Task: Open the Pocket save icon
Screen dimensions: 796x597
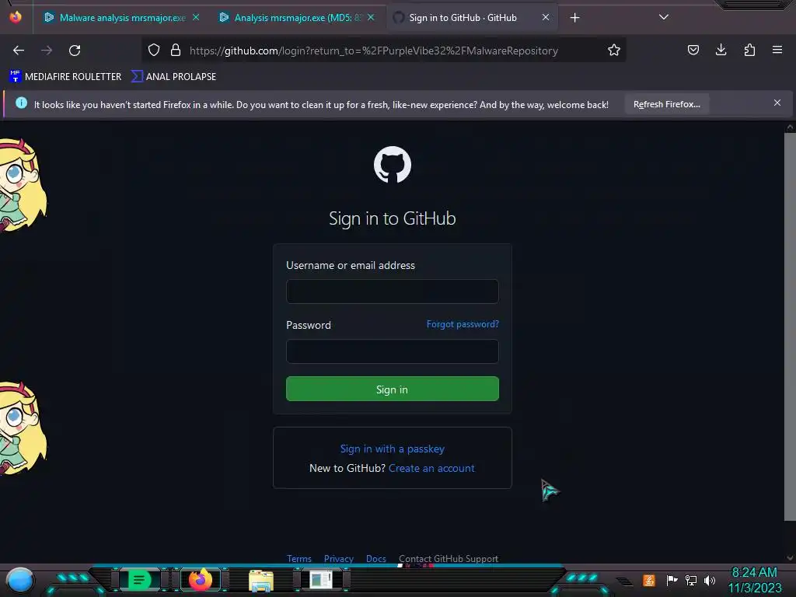Action: [x=693, y=50]
